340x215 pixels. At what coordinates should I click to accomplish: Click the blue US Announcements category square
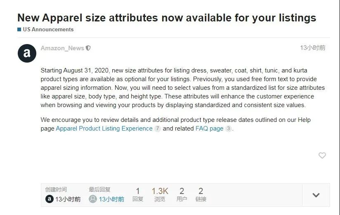pos(19,29)
